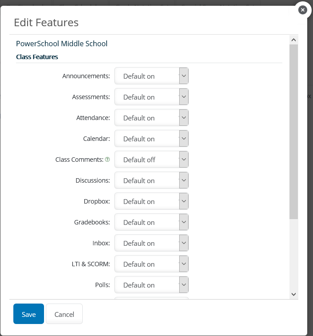
Task: Click the Assessments label
Action: [91, 96]
